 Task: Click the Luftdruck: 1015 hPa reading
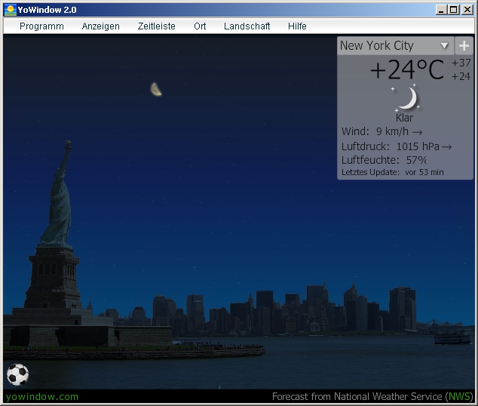pos(397,146)
